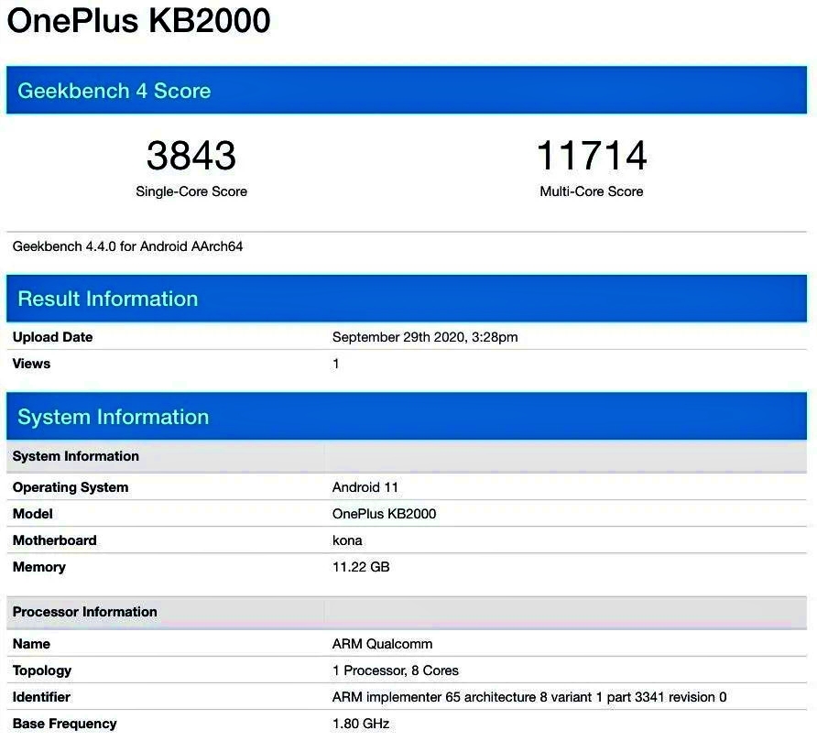Click the Processor Information subheader
The height and width of the screenshot is (741, 817).
coord(407,612)
